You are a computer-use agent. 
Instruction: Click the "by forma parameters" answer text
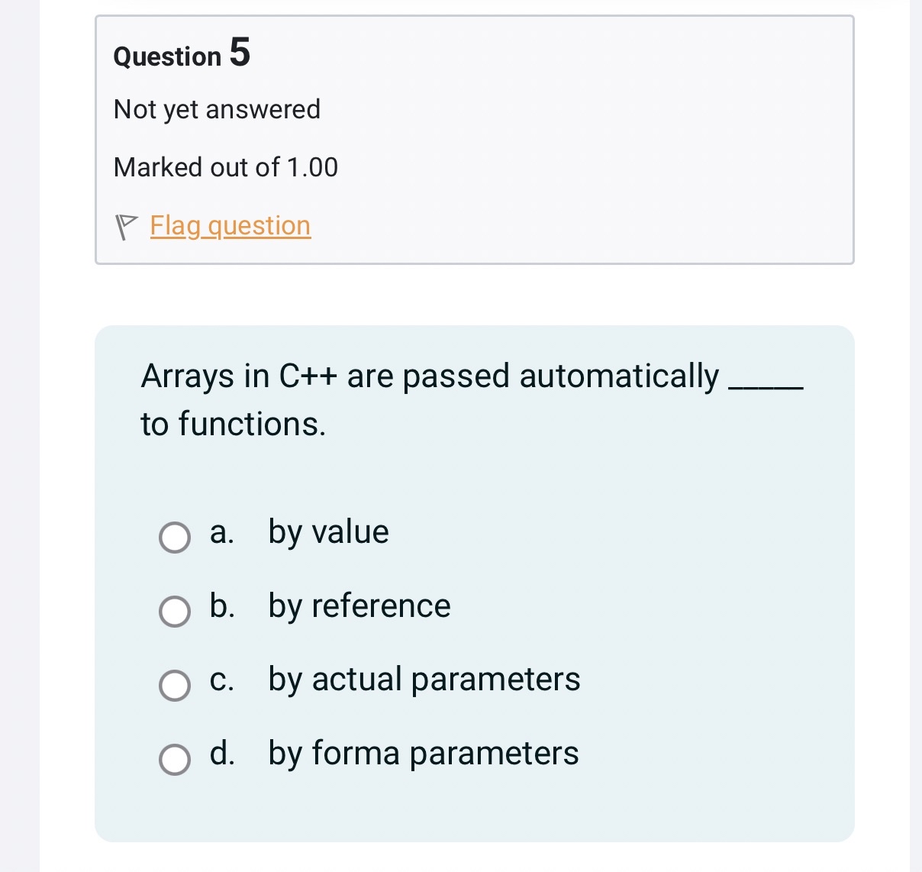click(x=424, y=754)
